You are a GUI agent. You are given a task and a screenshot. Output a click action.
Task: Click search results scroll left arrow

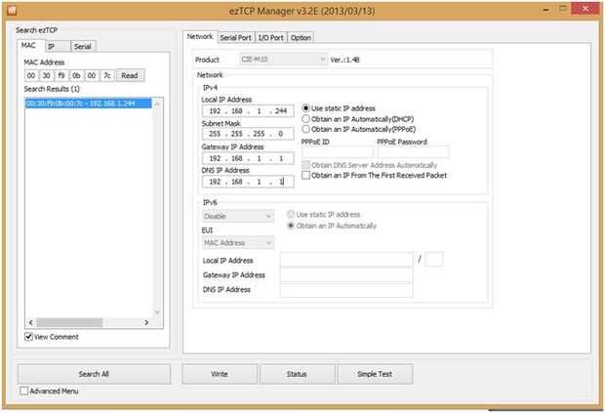click(31, 322)
